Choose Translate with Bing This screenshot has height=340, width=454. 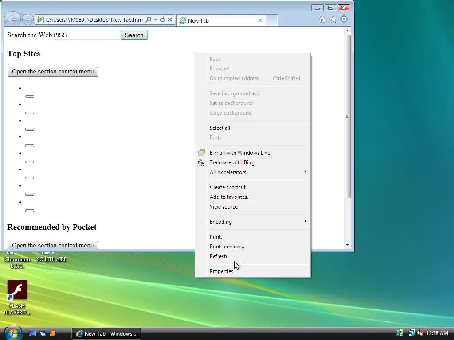point(253,162)
